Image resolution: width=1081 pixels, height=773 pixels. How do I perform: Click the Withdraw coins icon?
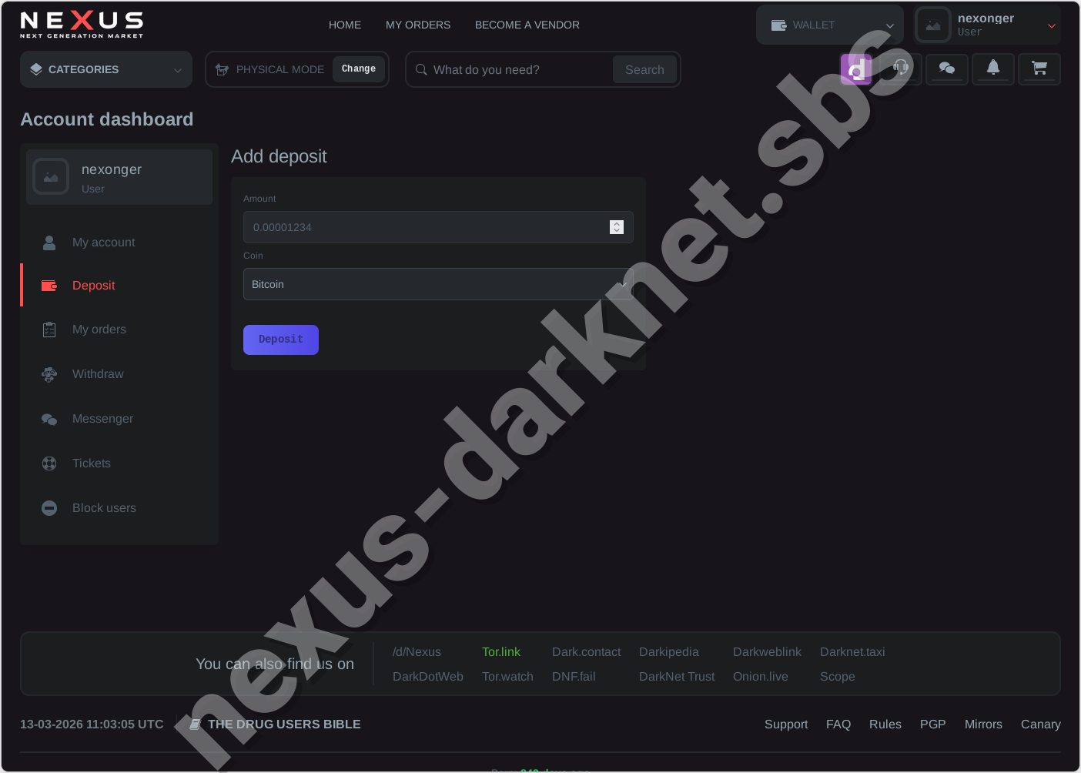pos(49,374)
